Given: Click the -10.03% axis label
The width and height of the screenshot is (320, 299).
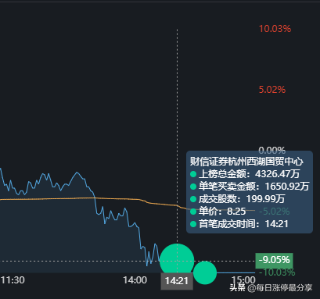Looking at the screenshot, I should (277, 272).
